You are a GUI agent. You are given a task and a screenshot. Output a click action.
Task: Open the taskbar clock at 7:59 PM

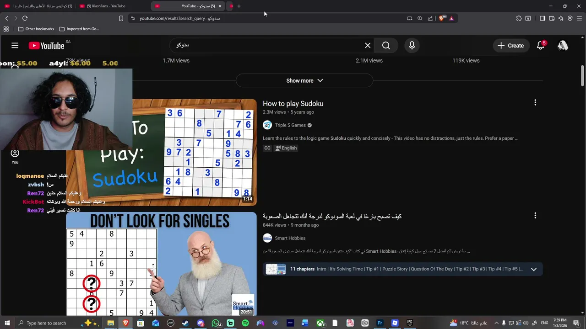[560, 323]
